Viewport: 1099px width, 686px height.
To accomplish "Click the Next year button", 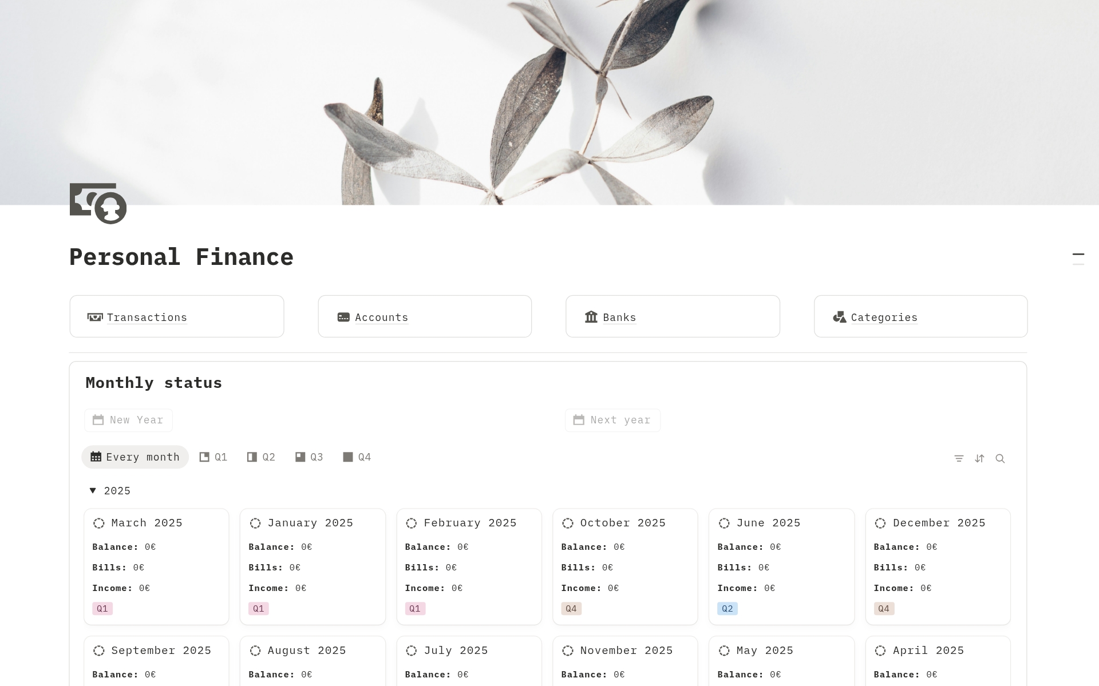I will (612, 420).
